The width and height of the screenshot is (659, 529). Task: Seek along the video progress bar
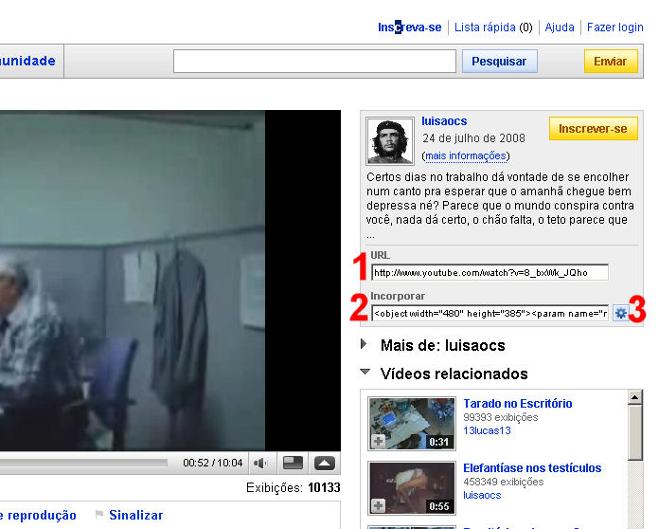(x=83, y=463)
